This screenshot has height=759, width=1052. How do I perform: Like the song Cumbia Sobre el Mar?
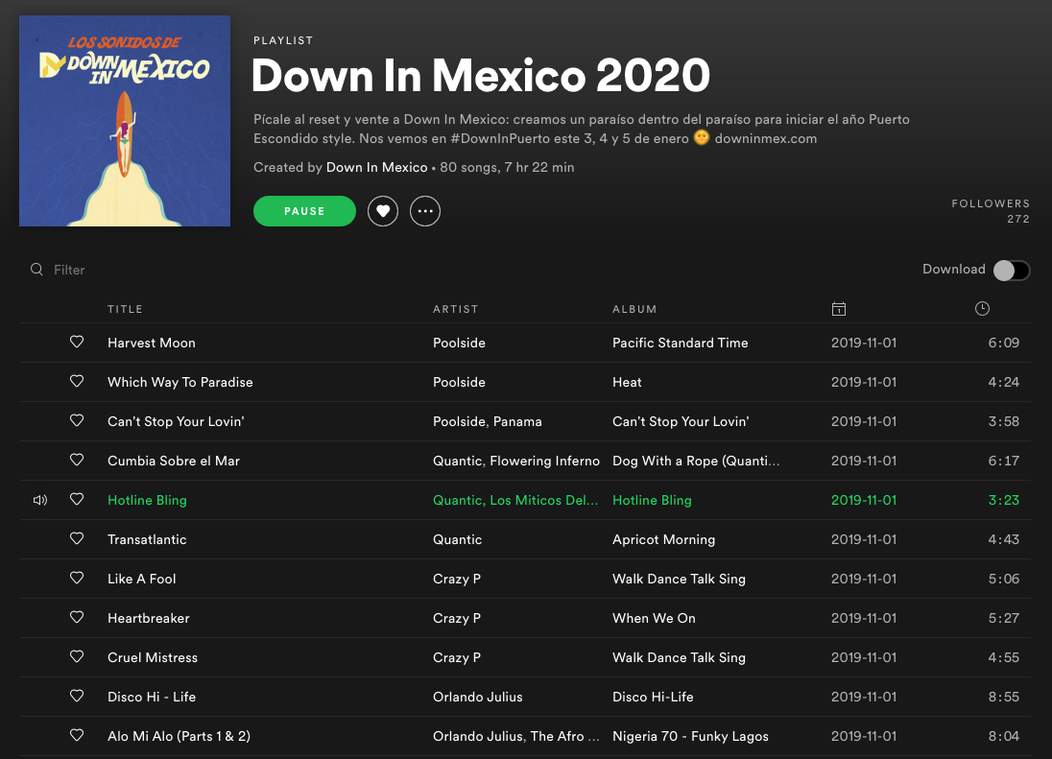pyautogui.click(x=77, y=460)
